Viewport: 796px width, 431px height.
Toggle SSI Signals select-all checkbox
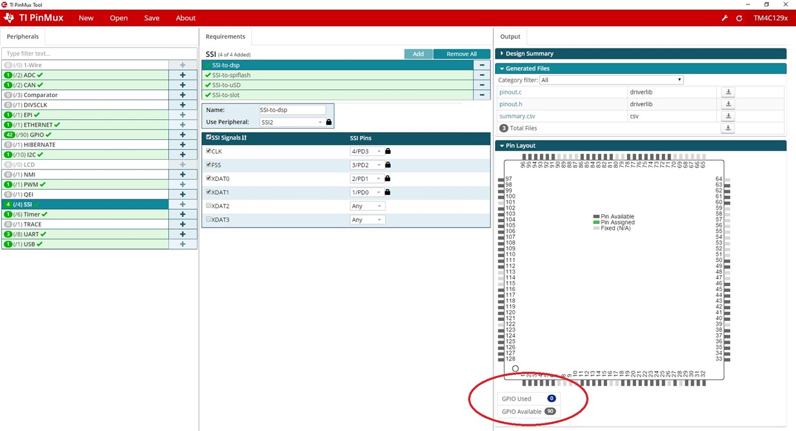click(208, 137)
